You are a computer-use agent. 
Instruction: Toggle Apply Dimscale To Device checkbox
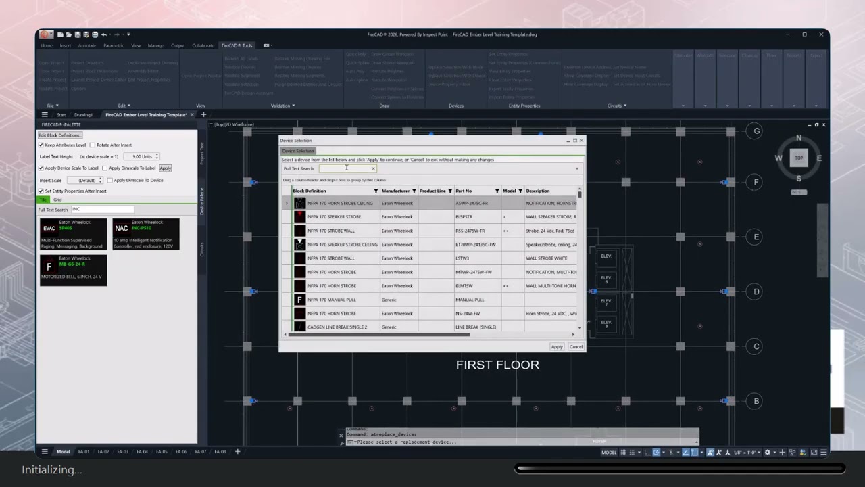pos(109,180)
